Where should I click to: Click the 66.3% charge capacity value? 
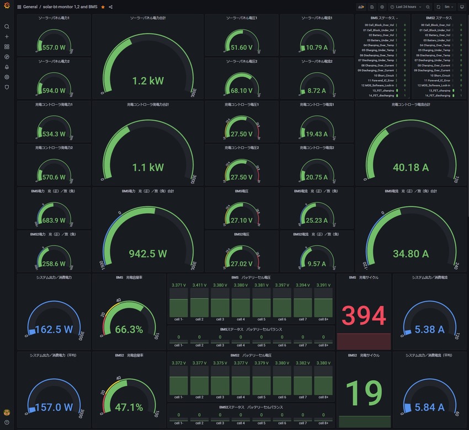(x=129, y=329)
